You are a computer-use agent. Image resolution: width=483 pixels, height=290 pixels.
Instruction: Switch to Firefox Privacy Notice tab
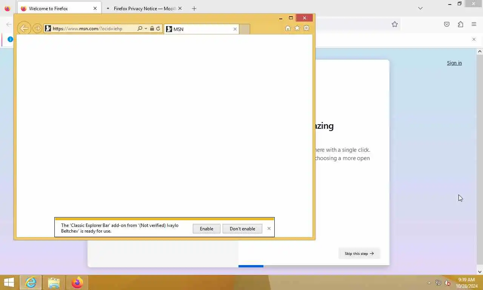pos(143,8)
